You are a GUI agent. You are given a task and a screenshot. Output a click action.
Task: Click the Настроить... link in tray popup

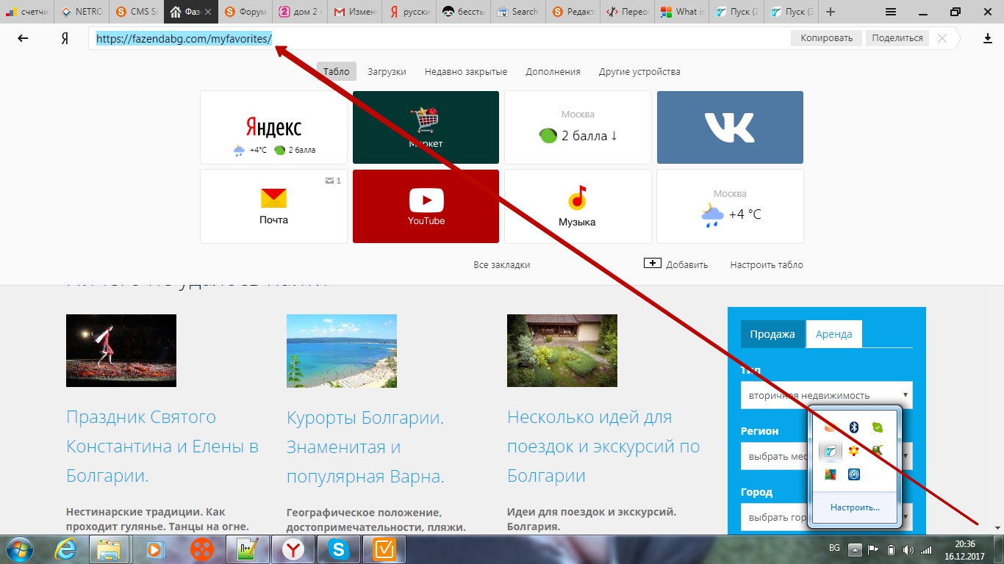pyautogui.click(x=854, y=507)
